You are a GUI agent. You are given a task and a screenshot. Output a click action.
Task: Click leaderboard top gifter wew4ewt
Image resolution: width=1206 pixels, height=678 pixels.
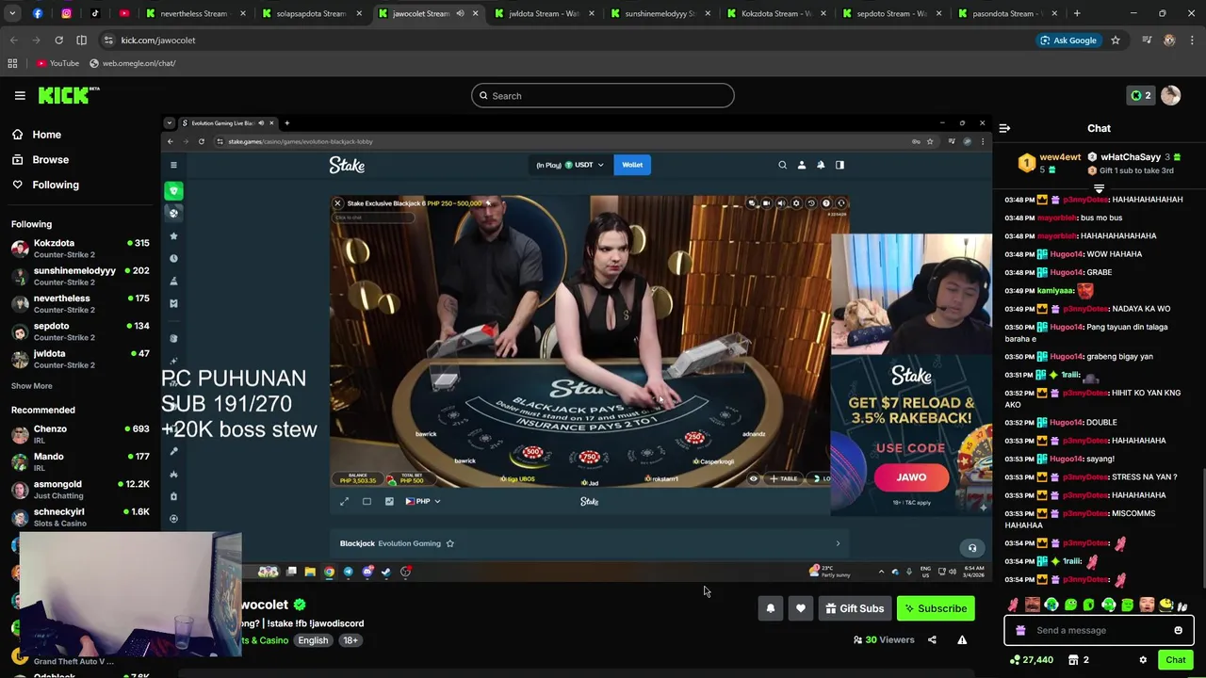[1049, 163]
